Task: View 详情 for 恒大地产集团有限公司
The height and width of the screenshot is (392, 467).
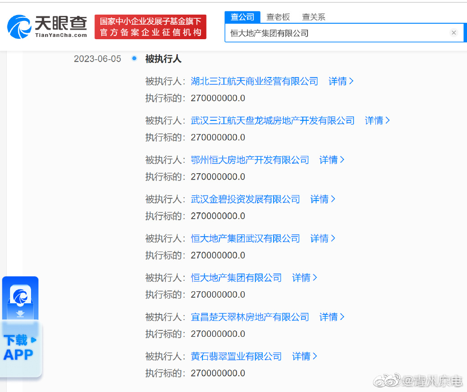Action: 304,278
